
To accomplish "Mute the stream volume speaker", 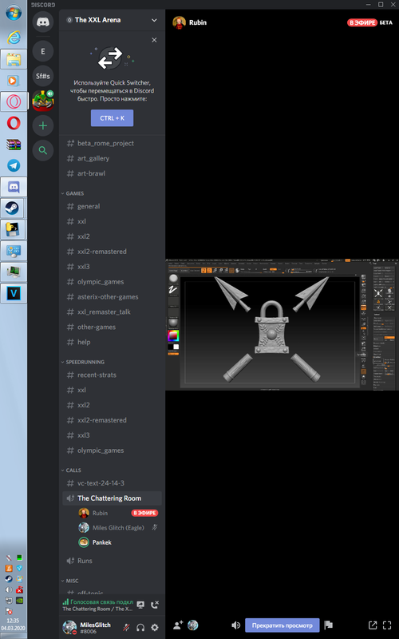I will 235,625.
